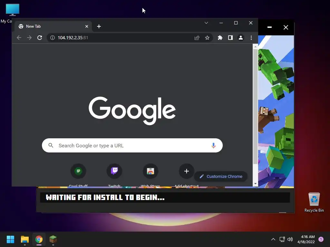Screen dimensions: 330x247
Task: Open the network tray icon
Action: point(282,239)
